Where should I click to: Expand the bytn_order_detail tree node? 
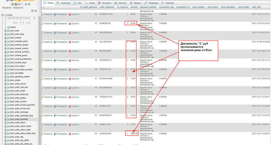coord(5,91)
